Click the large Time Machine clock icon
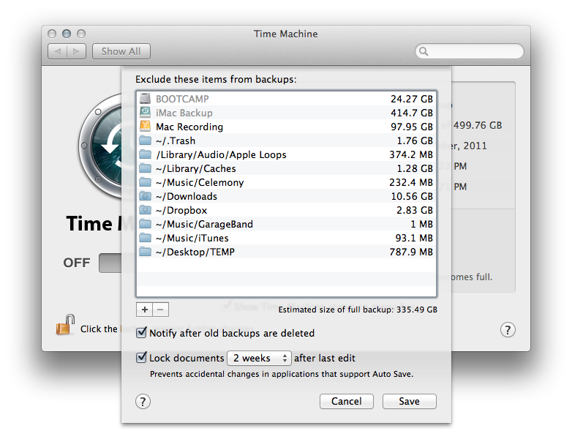This screenshot has width=572, height=431. (100, 146)
